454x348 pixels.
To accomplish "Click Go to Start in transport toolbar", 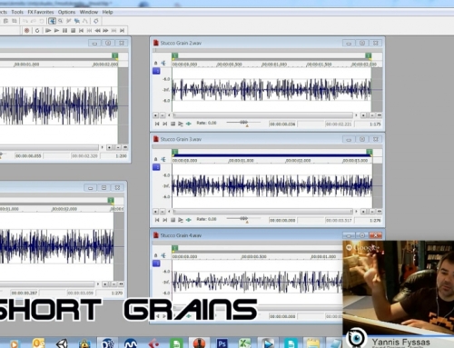I will (x=81, y=31).
